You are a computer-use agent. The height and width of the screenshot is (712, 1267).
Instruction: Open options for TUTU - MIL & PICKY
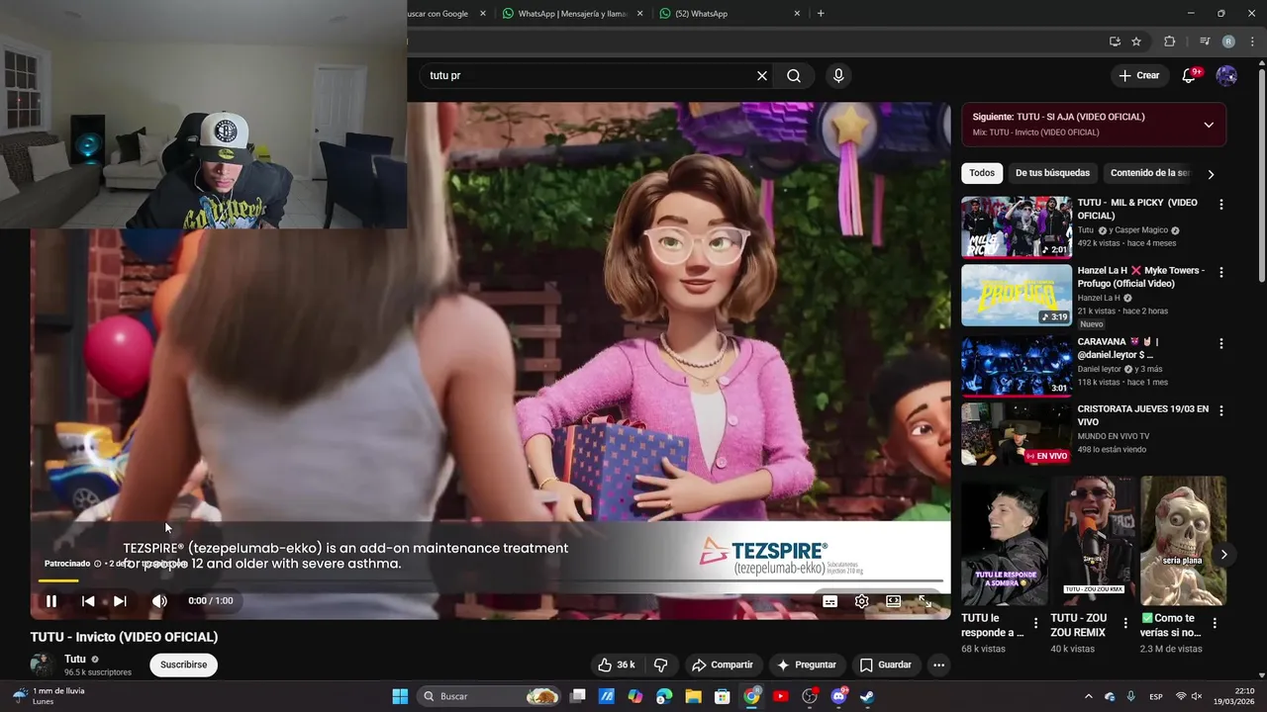point(1220,205)
